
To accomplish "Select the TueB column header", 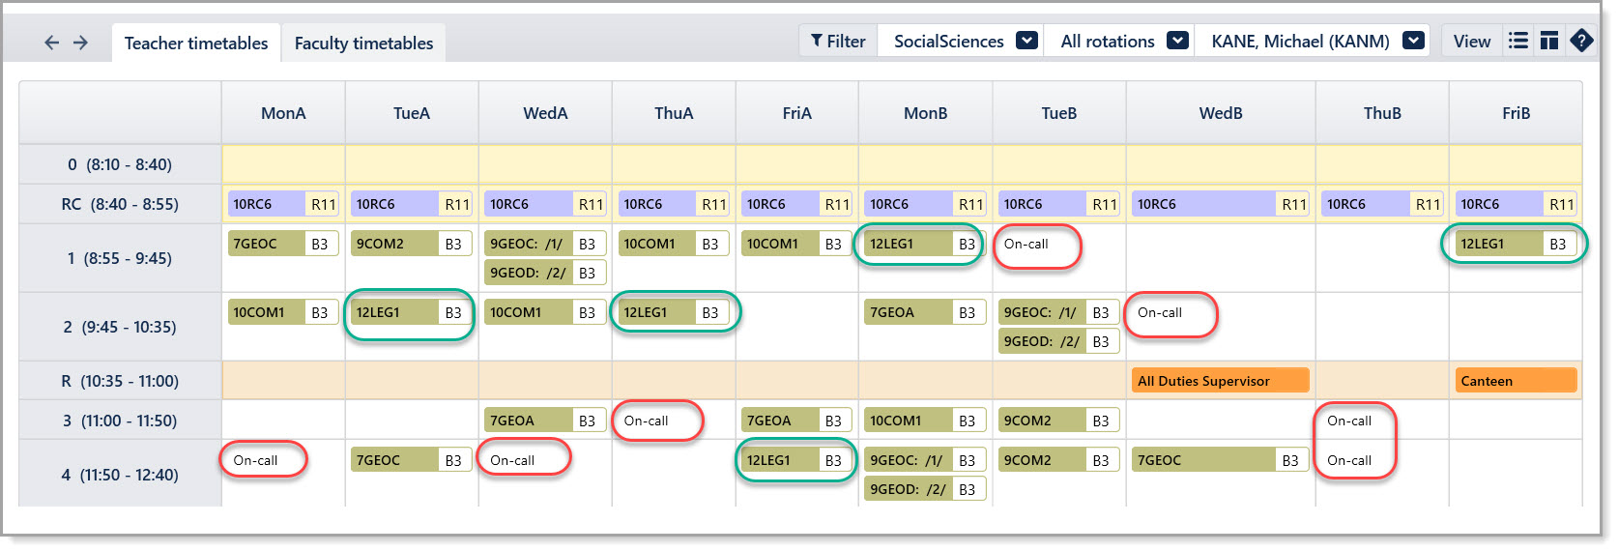I will [x=1059, y=113].
